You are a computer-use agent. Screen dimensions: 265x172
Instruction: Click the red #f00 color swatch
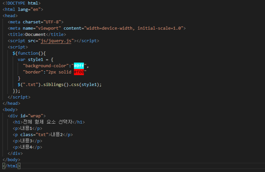[x=79, y=72]
